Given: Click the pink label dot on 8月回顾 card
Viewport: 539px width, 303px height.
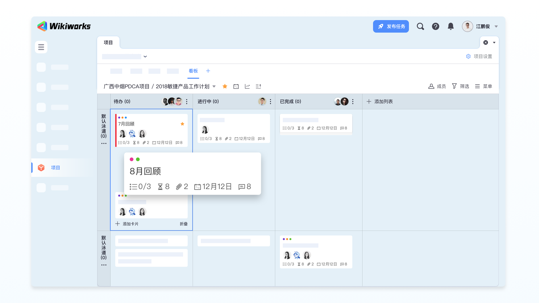Looking at the screenshot, I should pyautogui.click(x=132, y=159).
